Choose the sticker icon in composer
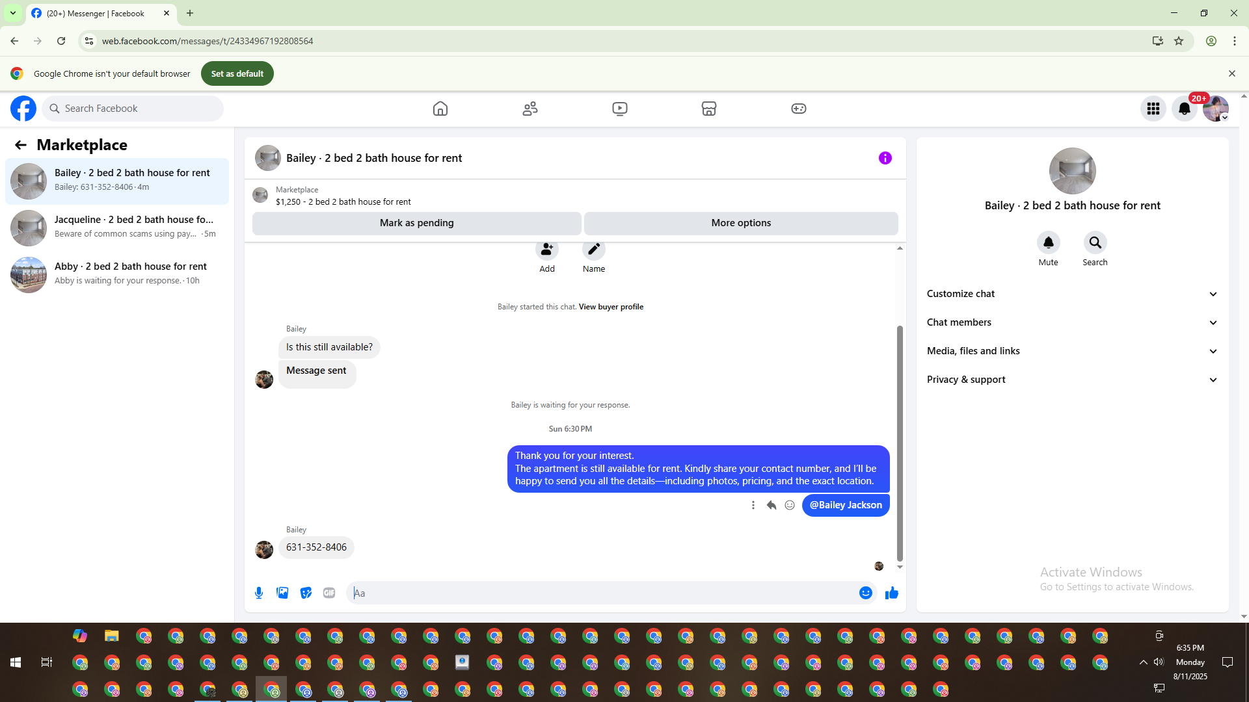 pyautogui.click(x=306, y=593)
